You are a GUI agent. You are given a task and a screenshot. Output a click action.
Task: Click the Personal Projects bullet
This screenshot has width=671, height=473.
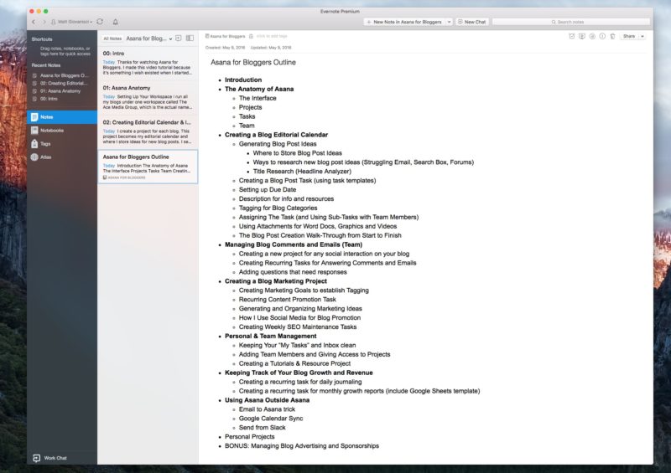coord(249,437)
